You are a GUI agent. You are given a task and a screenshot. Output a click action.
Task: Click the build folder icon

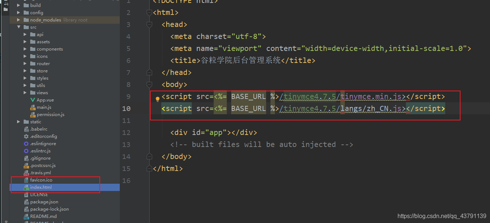(26, 5)
